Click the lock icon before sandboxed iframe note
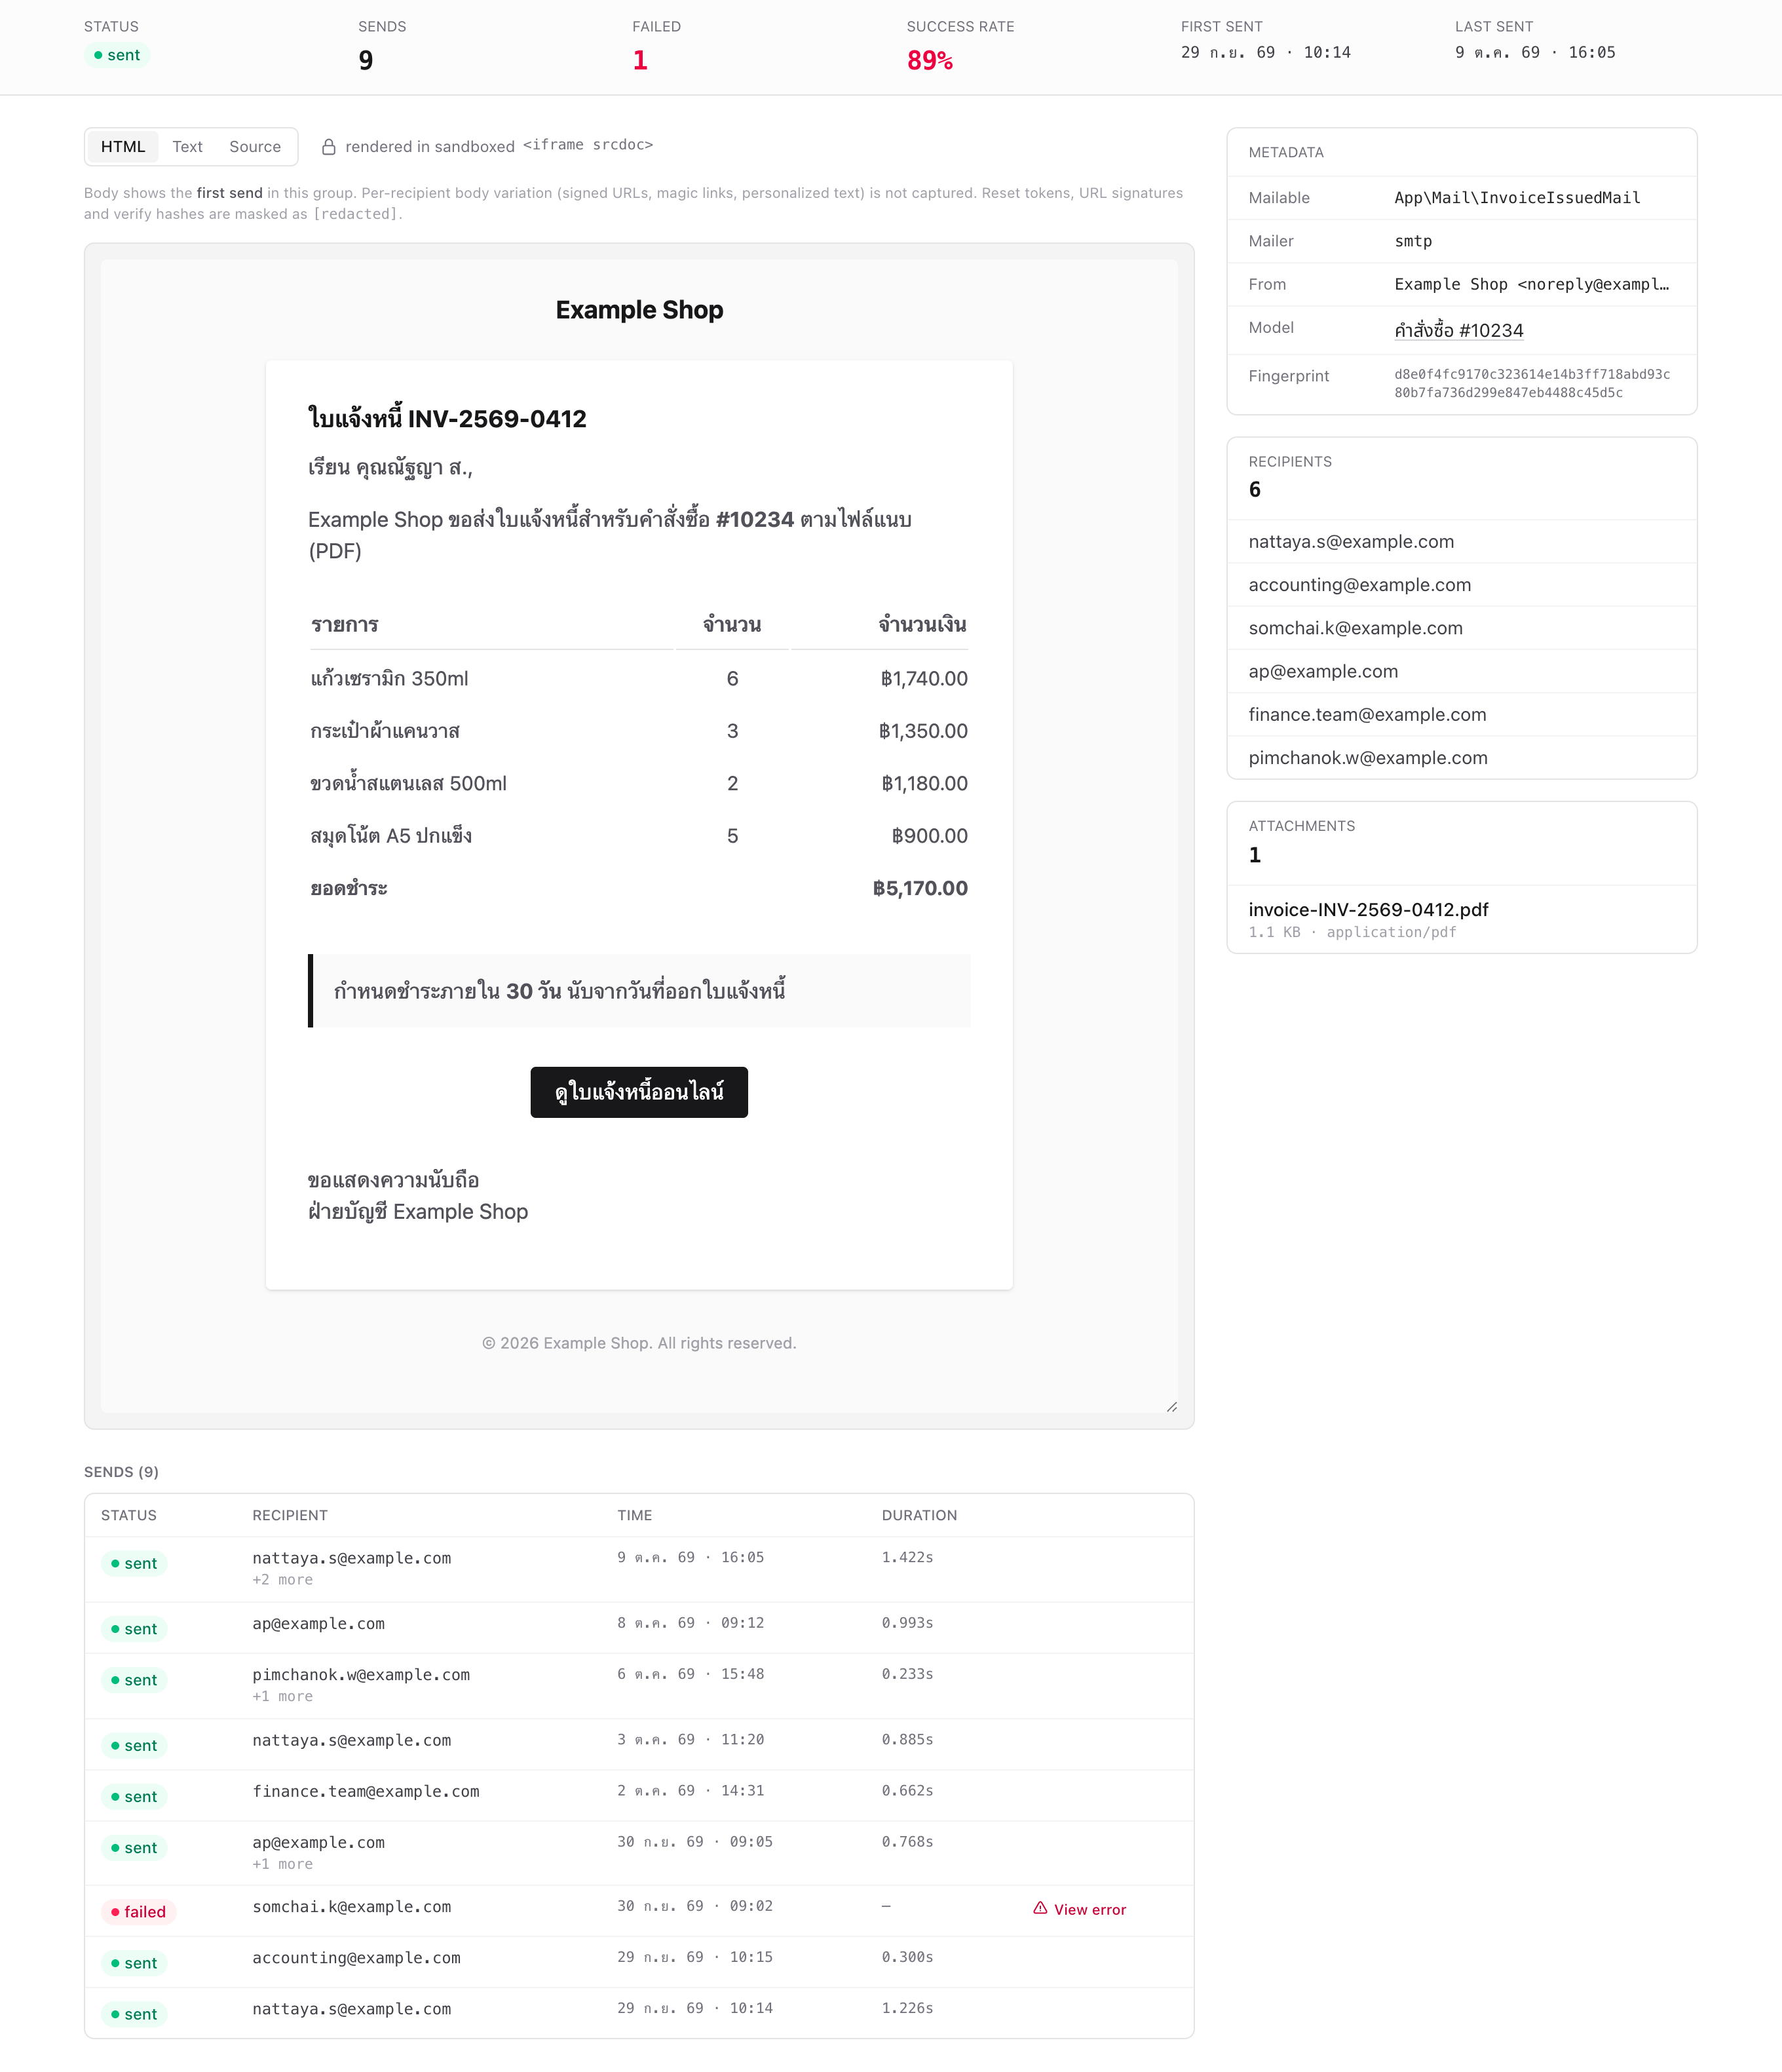Image resolution: width=1782 pixels, height=2072 pixels. pos(328,147)
